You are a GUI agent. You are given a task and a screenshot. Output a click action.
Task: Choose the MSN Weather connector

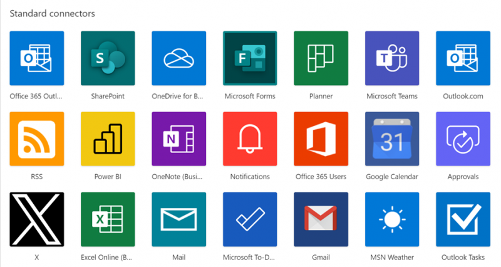point(391,219)
